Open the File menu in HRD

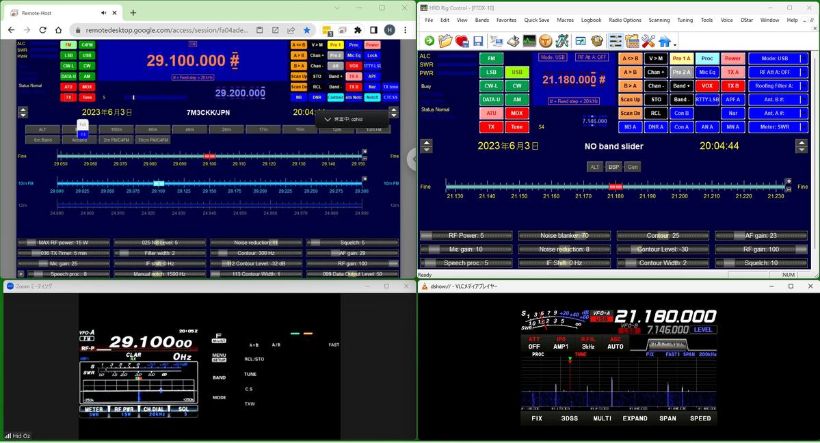coord(429,20)
